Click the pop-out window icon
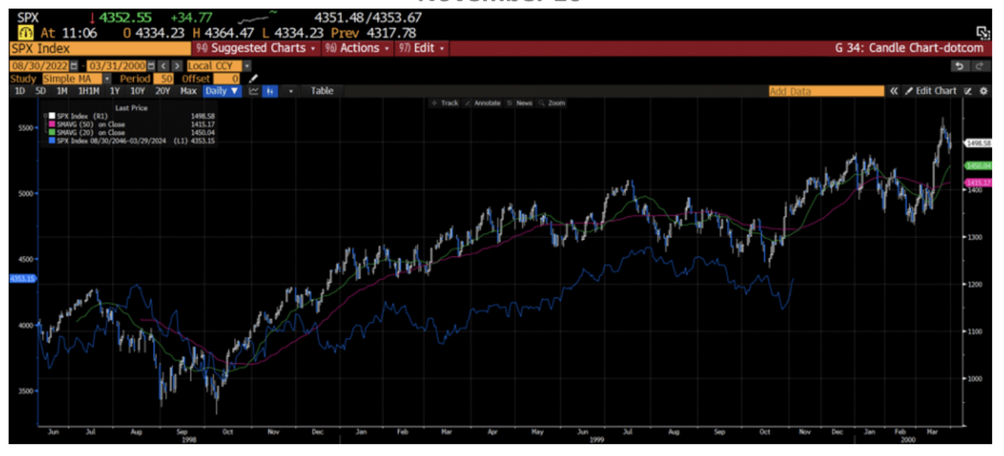1004x456 pixels. (982, 32)
